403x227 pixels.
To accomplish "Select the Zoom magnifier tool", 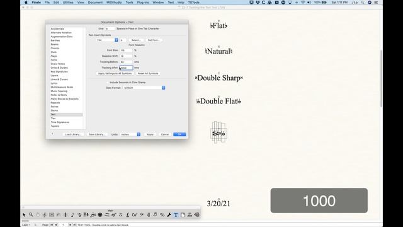I will point(31,214).
